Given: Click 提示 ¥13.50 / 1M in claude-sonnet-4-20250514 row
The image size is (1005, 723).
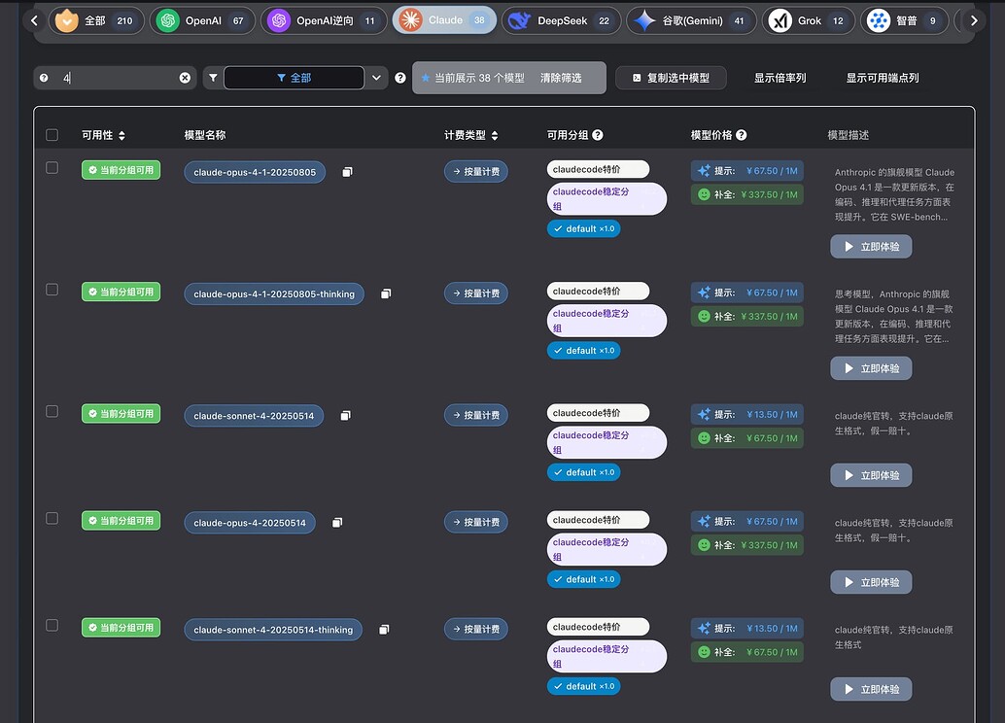Looking at the screenshot, I should click(x=746, y=414).
